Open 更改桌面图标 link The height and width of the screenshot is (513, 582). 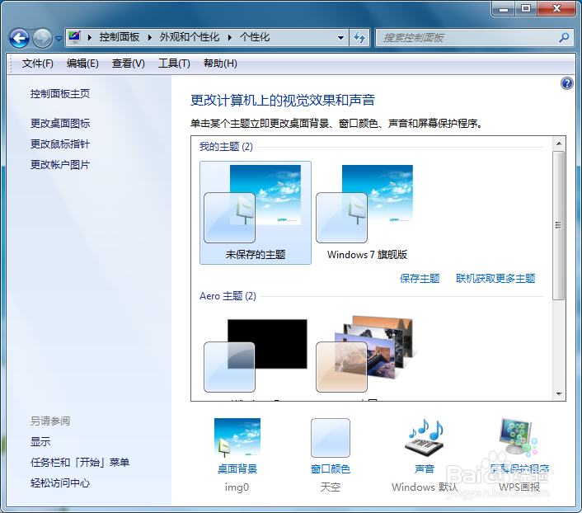click(x=60, y=124)
